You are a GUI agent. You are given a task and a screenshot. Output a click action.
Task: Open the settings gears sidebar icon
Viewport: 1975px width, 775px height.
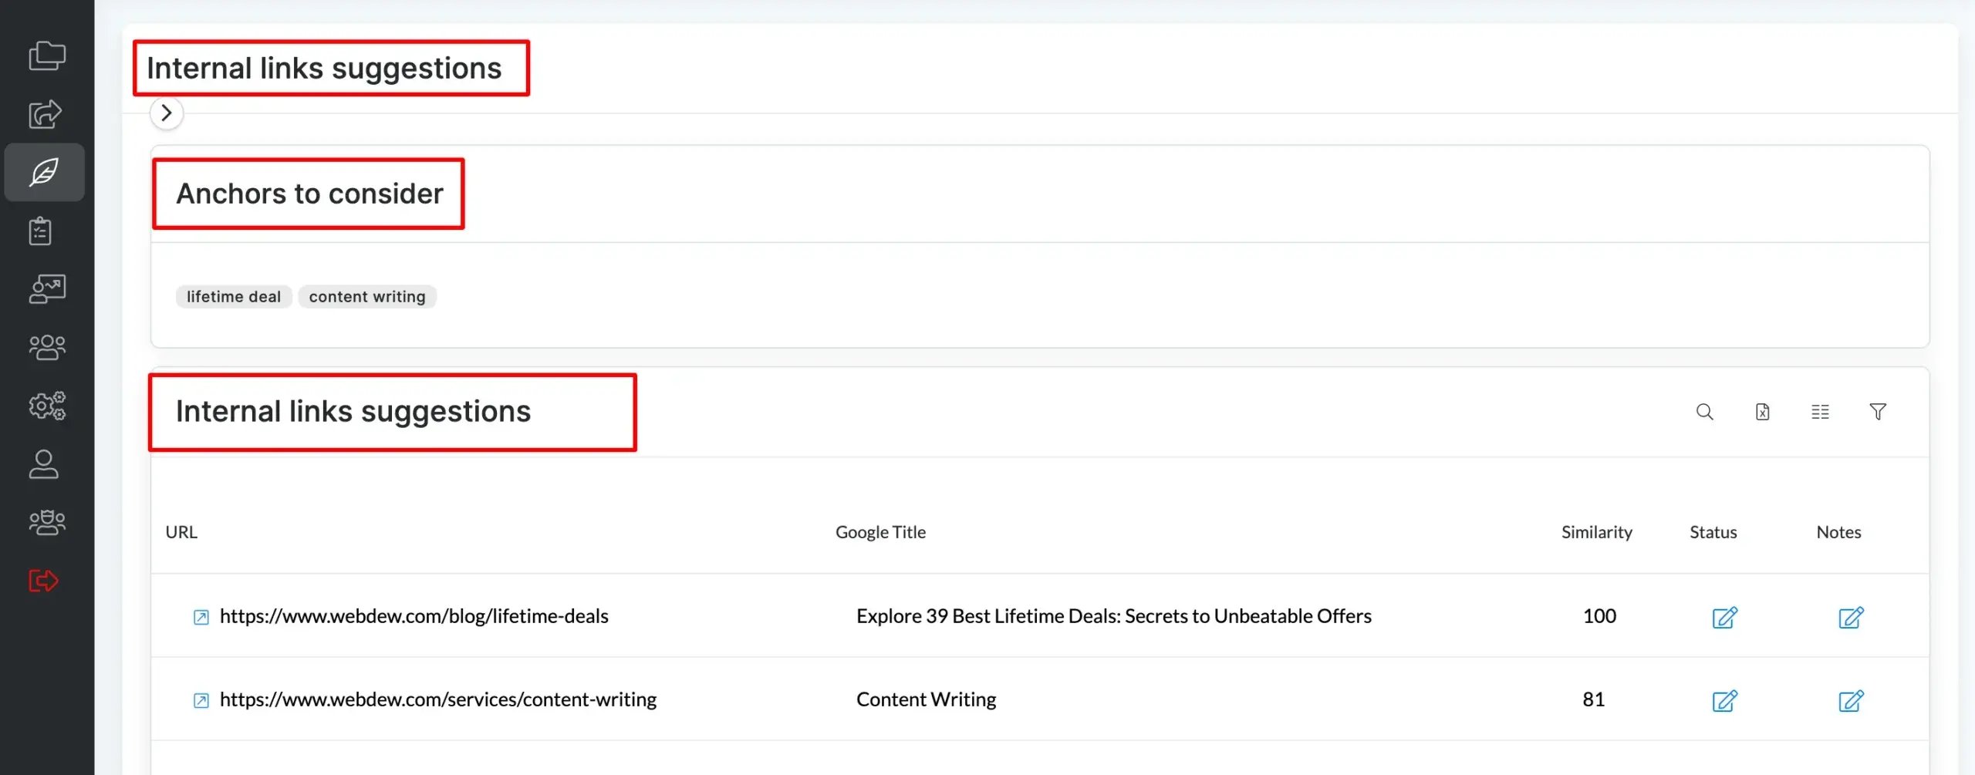(x=46, y=406)
